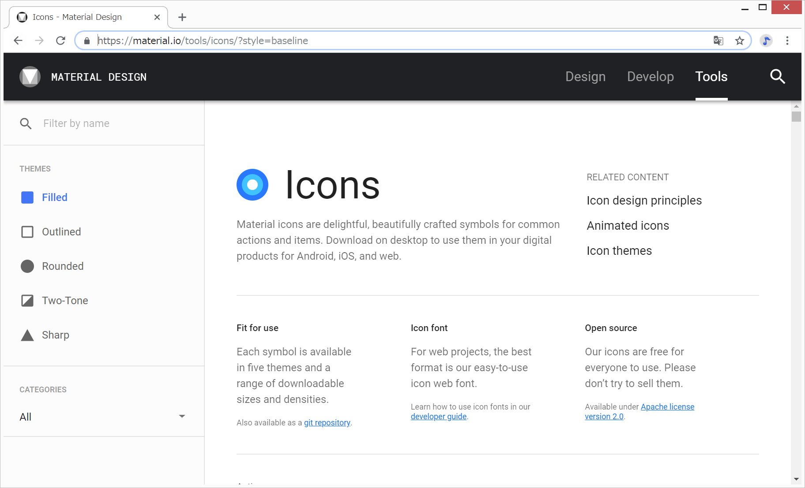The height and width of the screenshot is (488, 805).
Task: Choose the Rounded theme label
Action: (63, 266)
